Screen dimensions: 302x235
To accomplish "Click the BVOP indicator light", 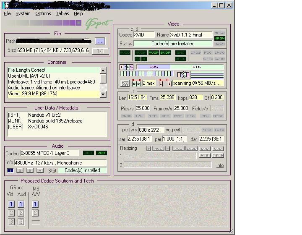I will pos(165,52).
